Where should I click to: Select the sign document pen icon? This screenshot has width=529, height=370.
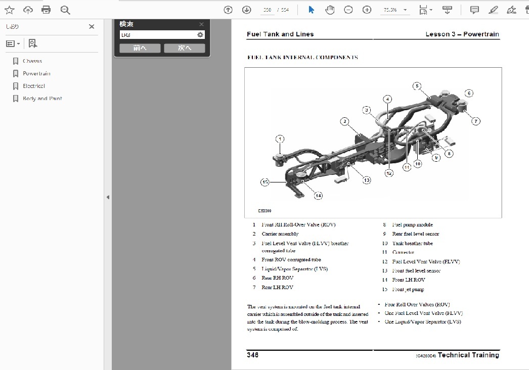511,10
